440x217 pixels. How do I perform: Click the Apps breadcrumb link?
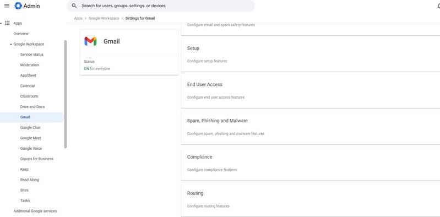click(x=78, y=18)
